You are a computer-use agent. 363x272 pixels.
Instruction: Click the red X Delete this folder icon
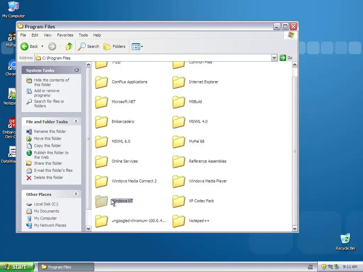(x=29, y=178)
